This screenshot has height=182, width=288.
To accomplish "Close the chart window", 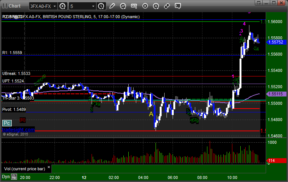I will 281,3.
